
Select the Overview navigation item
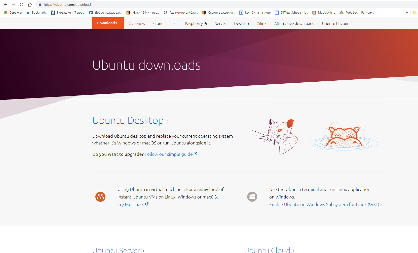pos(137,23)
